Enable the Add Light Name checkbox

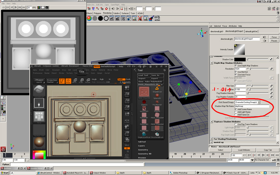[x=236, y=112]
